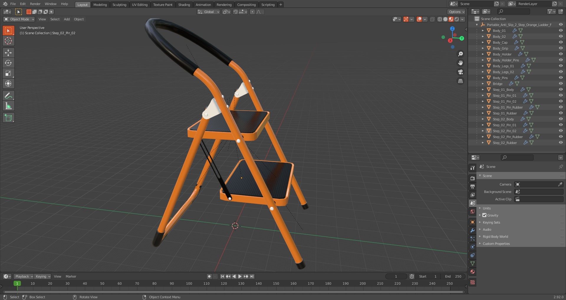Screen dimensions: 566x300
Task: Open the World properties tab
Action: pos(473,212)
